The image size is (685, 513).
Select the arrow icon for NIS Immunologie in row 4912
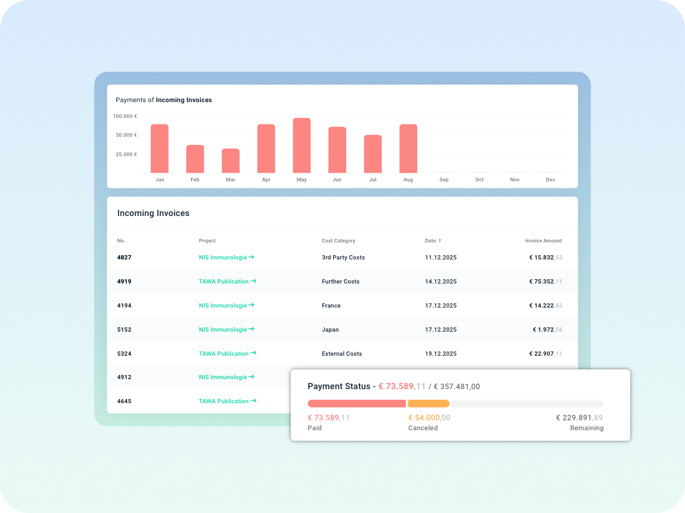coord(253,377)
